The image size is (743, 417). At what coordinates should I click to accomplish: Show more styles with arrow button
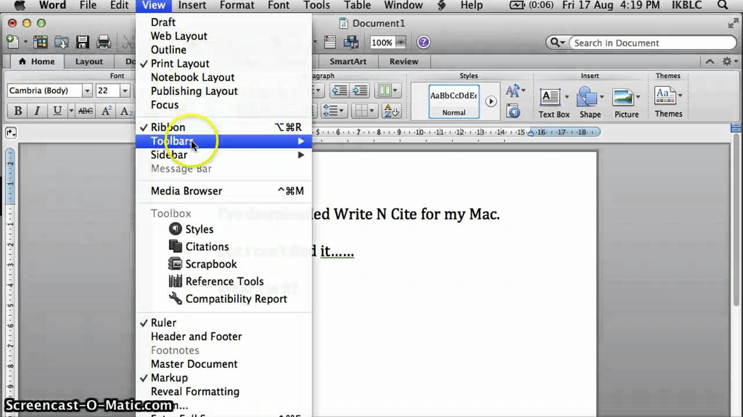[x=491, y=101]
